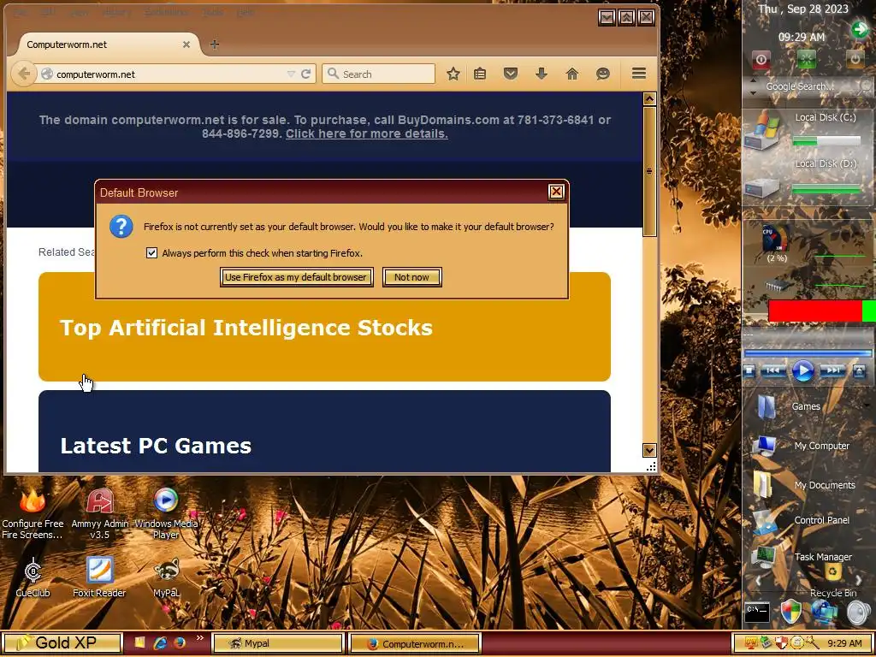Image resolution: width=876 pixels, height=657 pixels.
Task: Show bookmarks list in Firefox toolbar
Action: pos(480,74)
